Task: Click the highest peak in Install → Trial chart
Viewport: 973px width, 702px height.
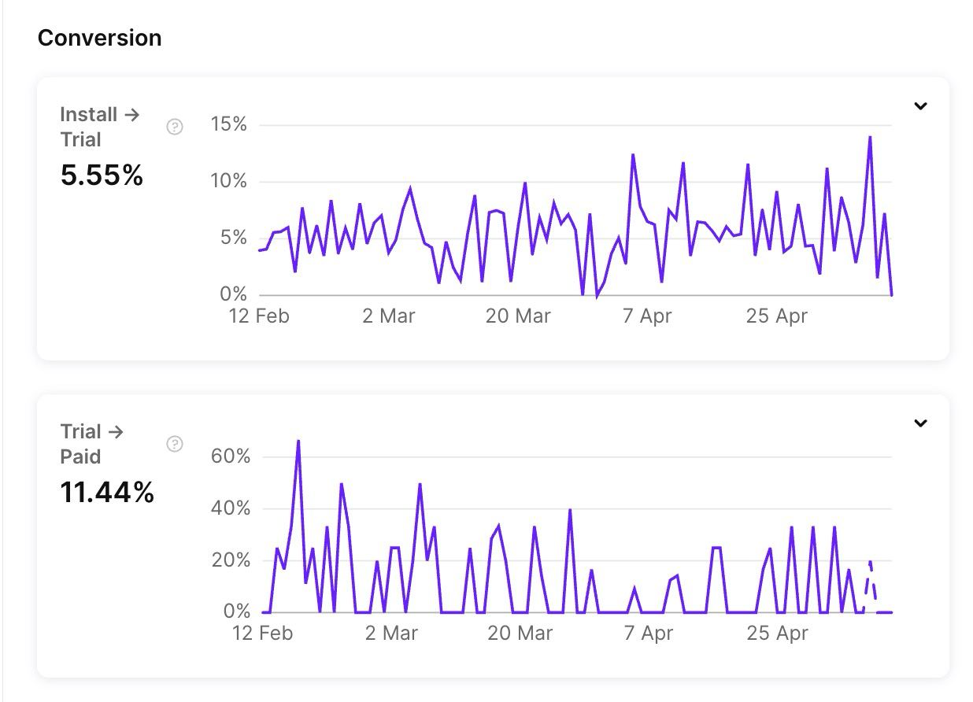Action: [x=870, y=137]
